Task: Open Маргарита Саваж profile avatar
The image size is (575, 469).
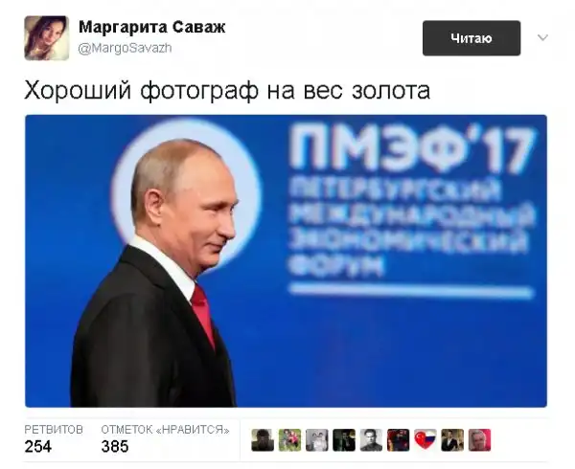Action: click(47, 38)
